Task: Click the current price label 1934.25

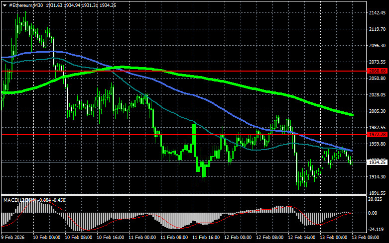Action: 377,162
